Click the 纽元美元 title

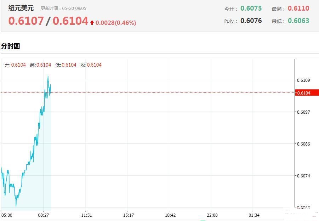point(21,8)
